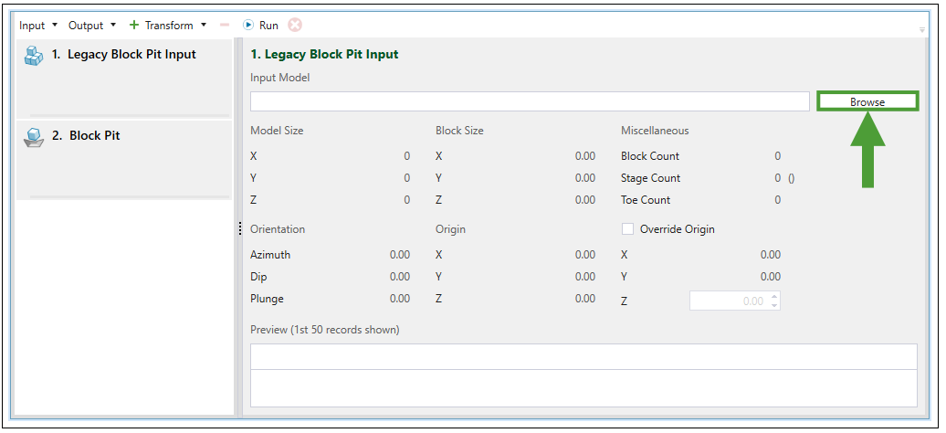Image resolution: width=946 pixels, height=433 pixels.
Task: Click the 'Toe Count' label
Action: [x=646, y=200]
